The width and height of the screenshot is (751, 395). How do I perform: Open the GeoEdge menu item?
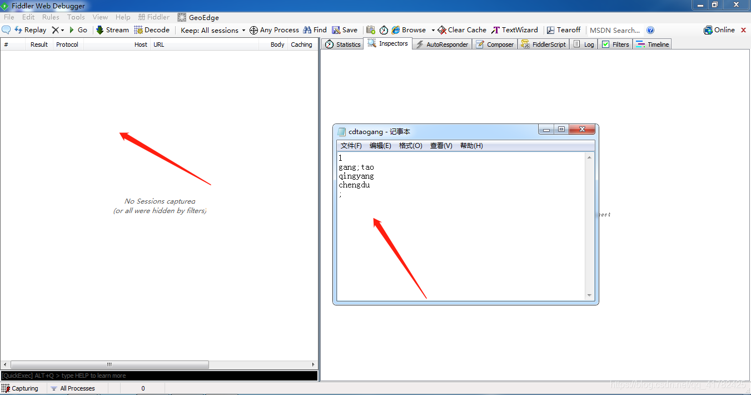pyautogui.click(x=198, y=17)
